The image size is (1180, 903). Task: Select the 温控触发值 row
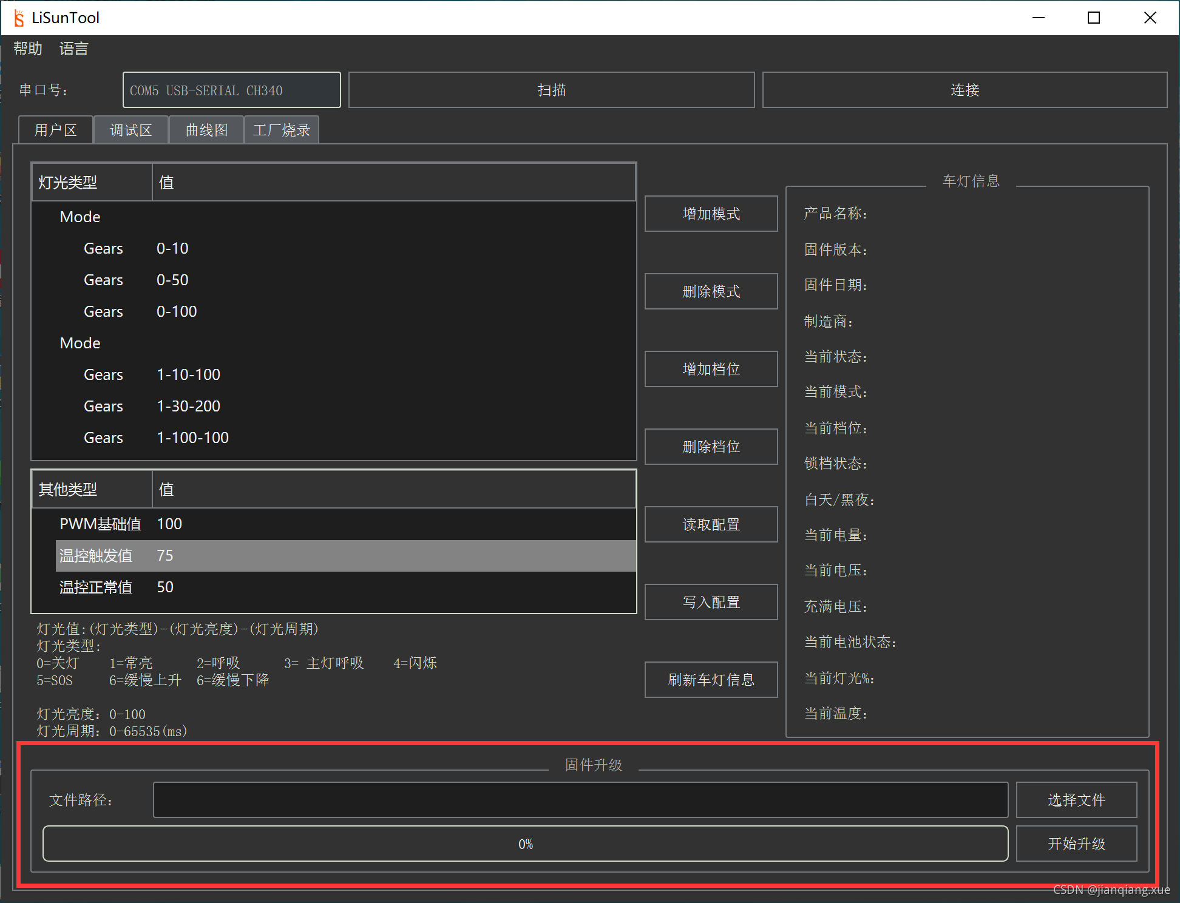(347, 555)
